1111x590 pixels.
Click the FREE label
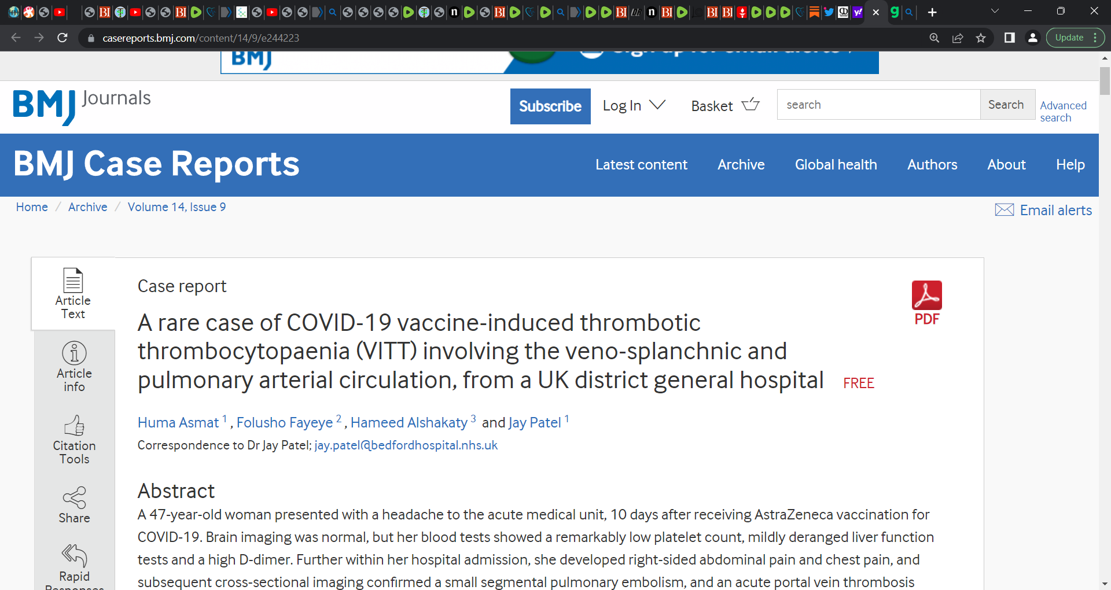tap(858, 384)
